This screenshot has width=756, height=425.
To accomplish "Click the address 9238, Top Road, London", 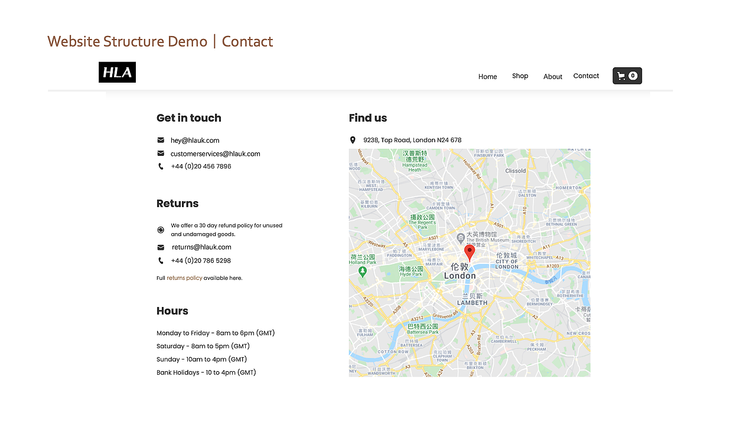I will click(412, 140).
